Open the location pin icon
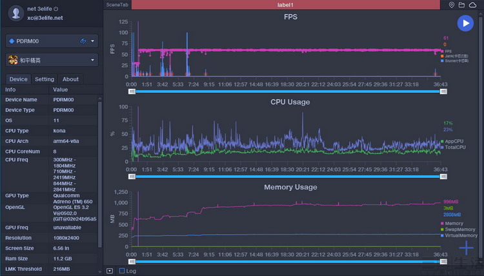Screen dimensions: 484x276 click(451, 5)
